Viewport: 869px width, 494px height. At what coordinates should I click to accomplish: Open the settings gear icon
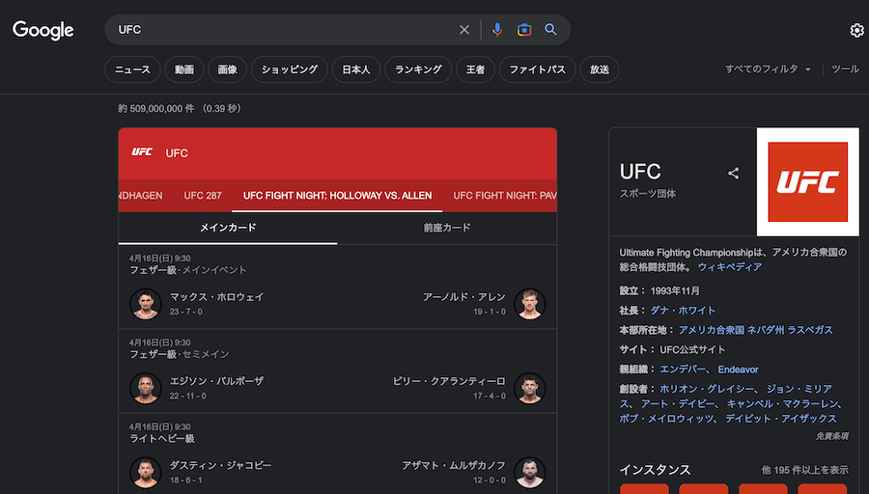pyautogui.click(x=856, y=31)
